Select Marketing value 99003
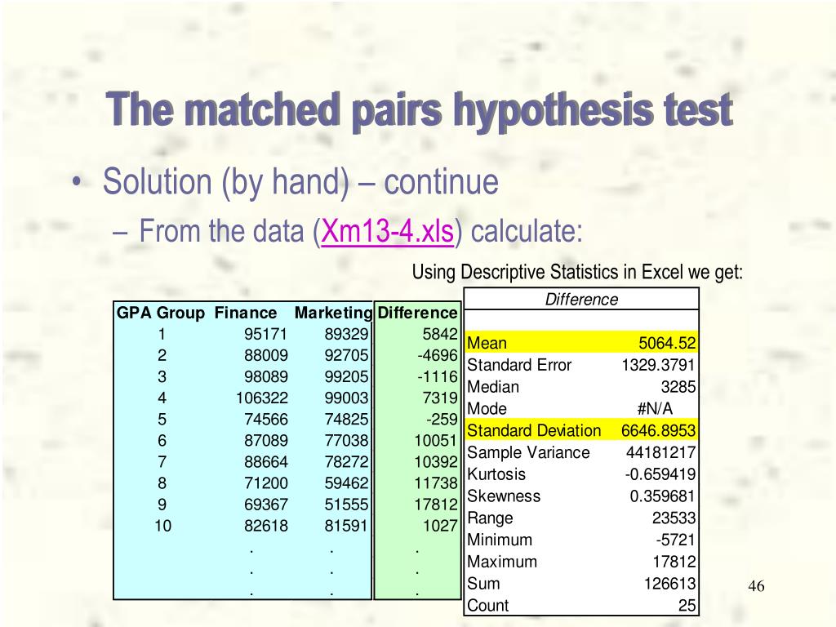The width and height of the screenshot is (836, 627). click(x=346, y=398)
